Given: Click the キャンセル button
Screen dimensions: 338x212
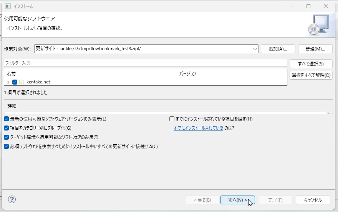Looking at the screenshot, I should point(313,200).
